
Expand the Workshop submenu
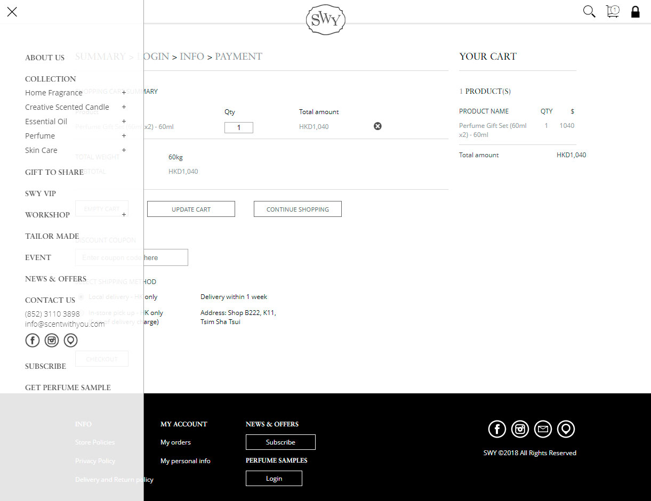124,215
